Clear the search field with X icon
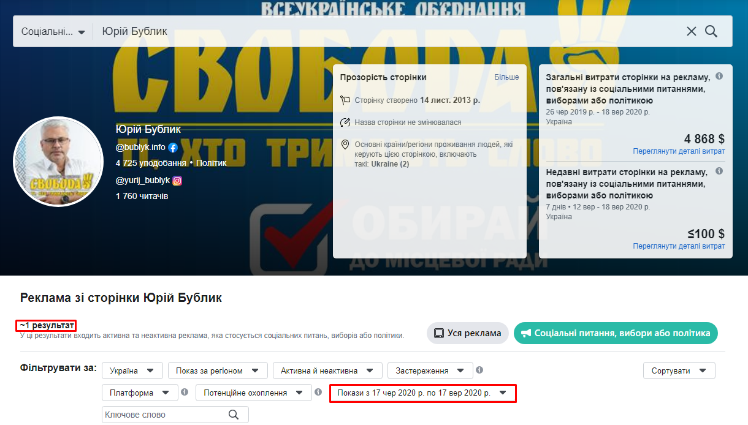Image resolution: width=748 pixels, height=425 pixels. pyautogui.click(x=691, y=31)
